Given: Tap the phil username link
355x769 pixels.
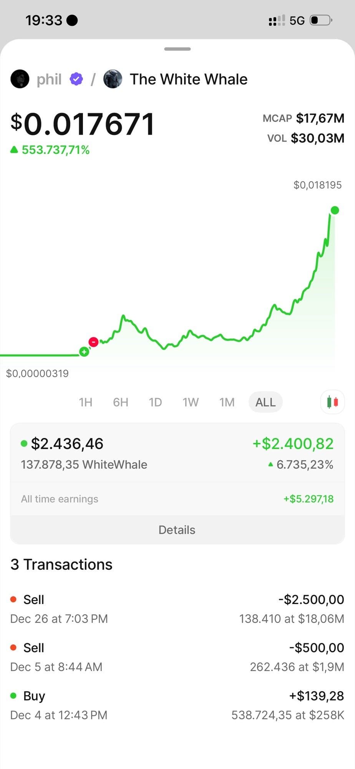Looking at the screenshot, I should (x=49, y=79).
